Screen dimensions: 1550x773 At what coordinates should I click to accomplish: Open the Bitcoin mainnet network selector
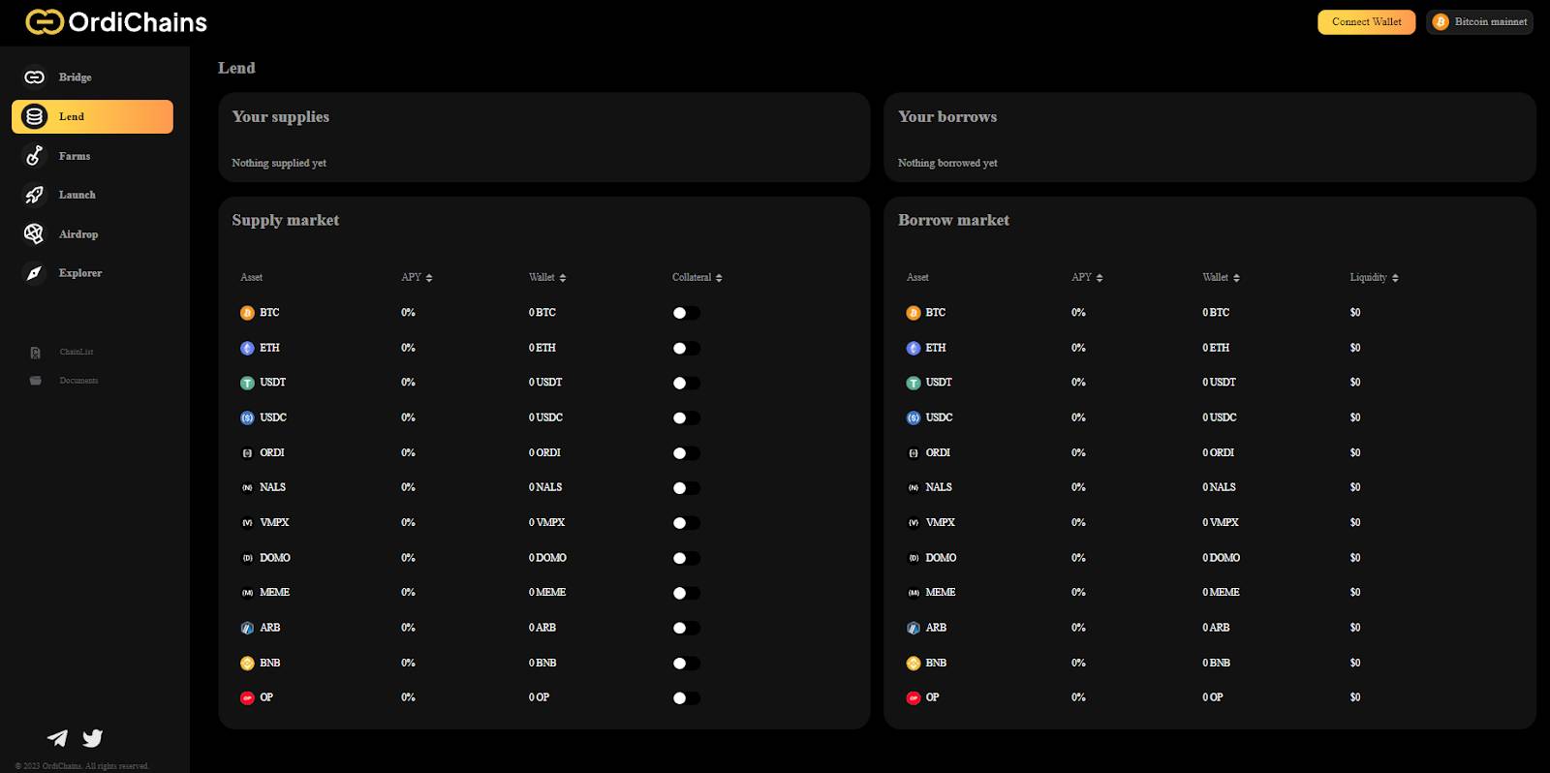[x=1479, y=21]
